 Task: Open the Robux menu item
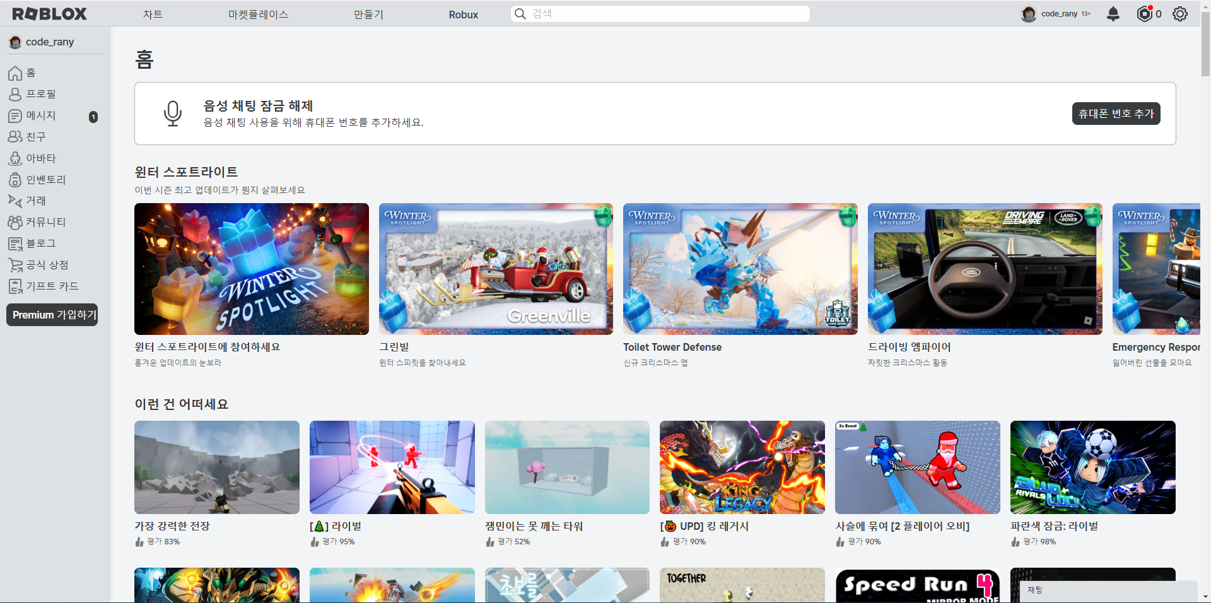464,14
